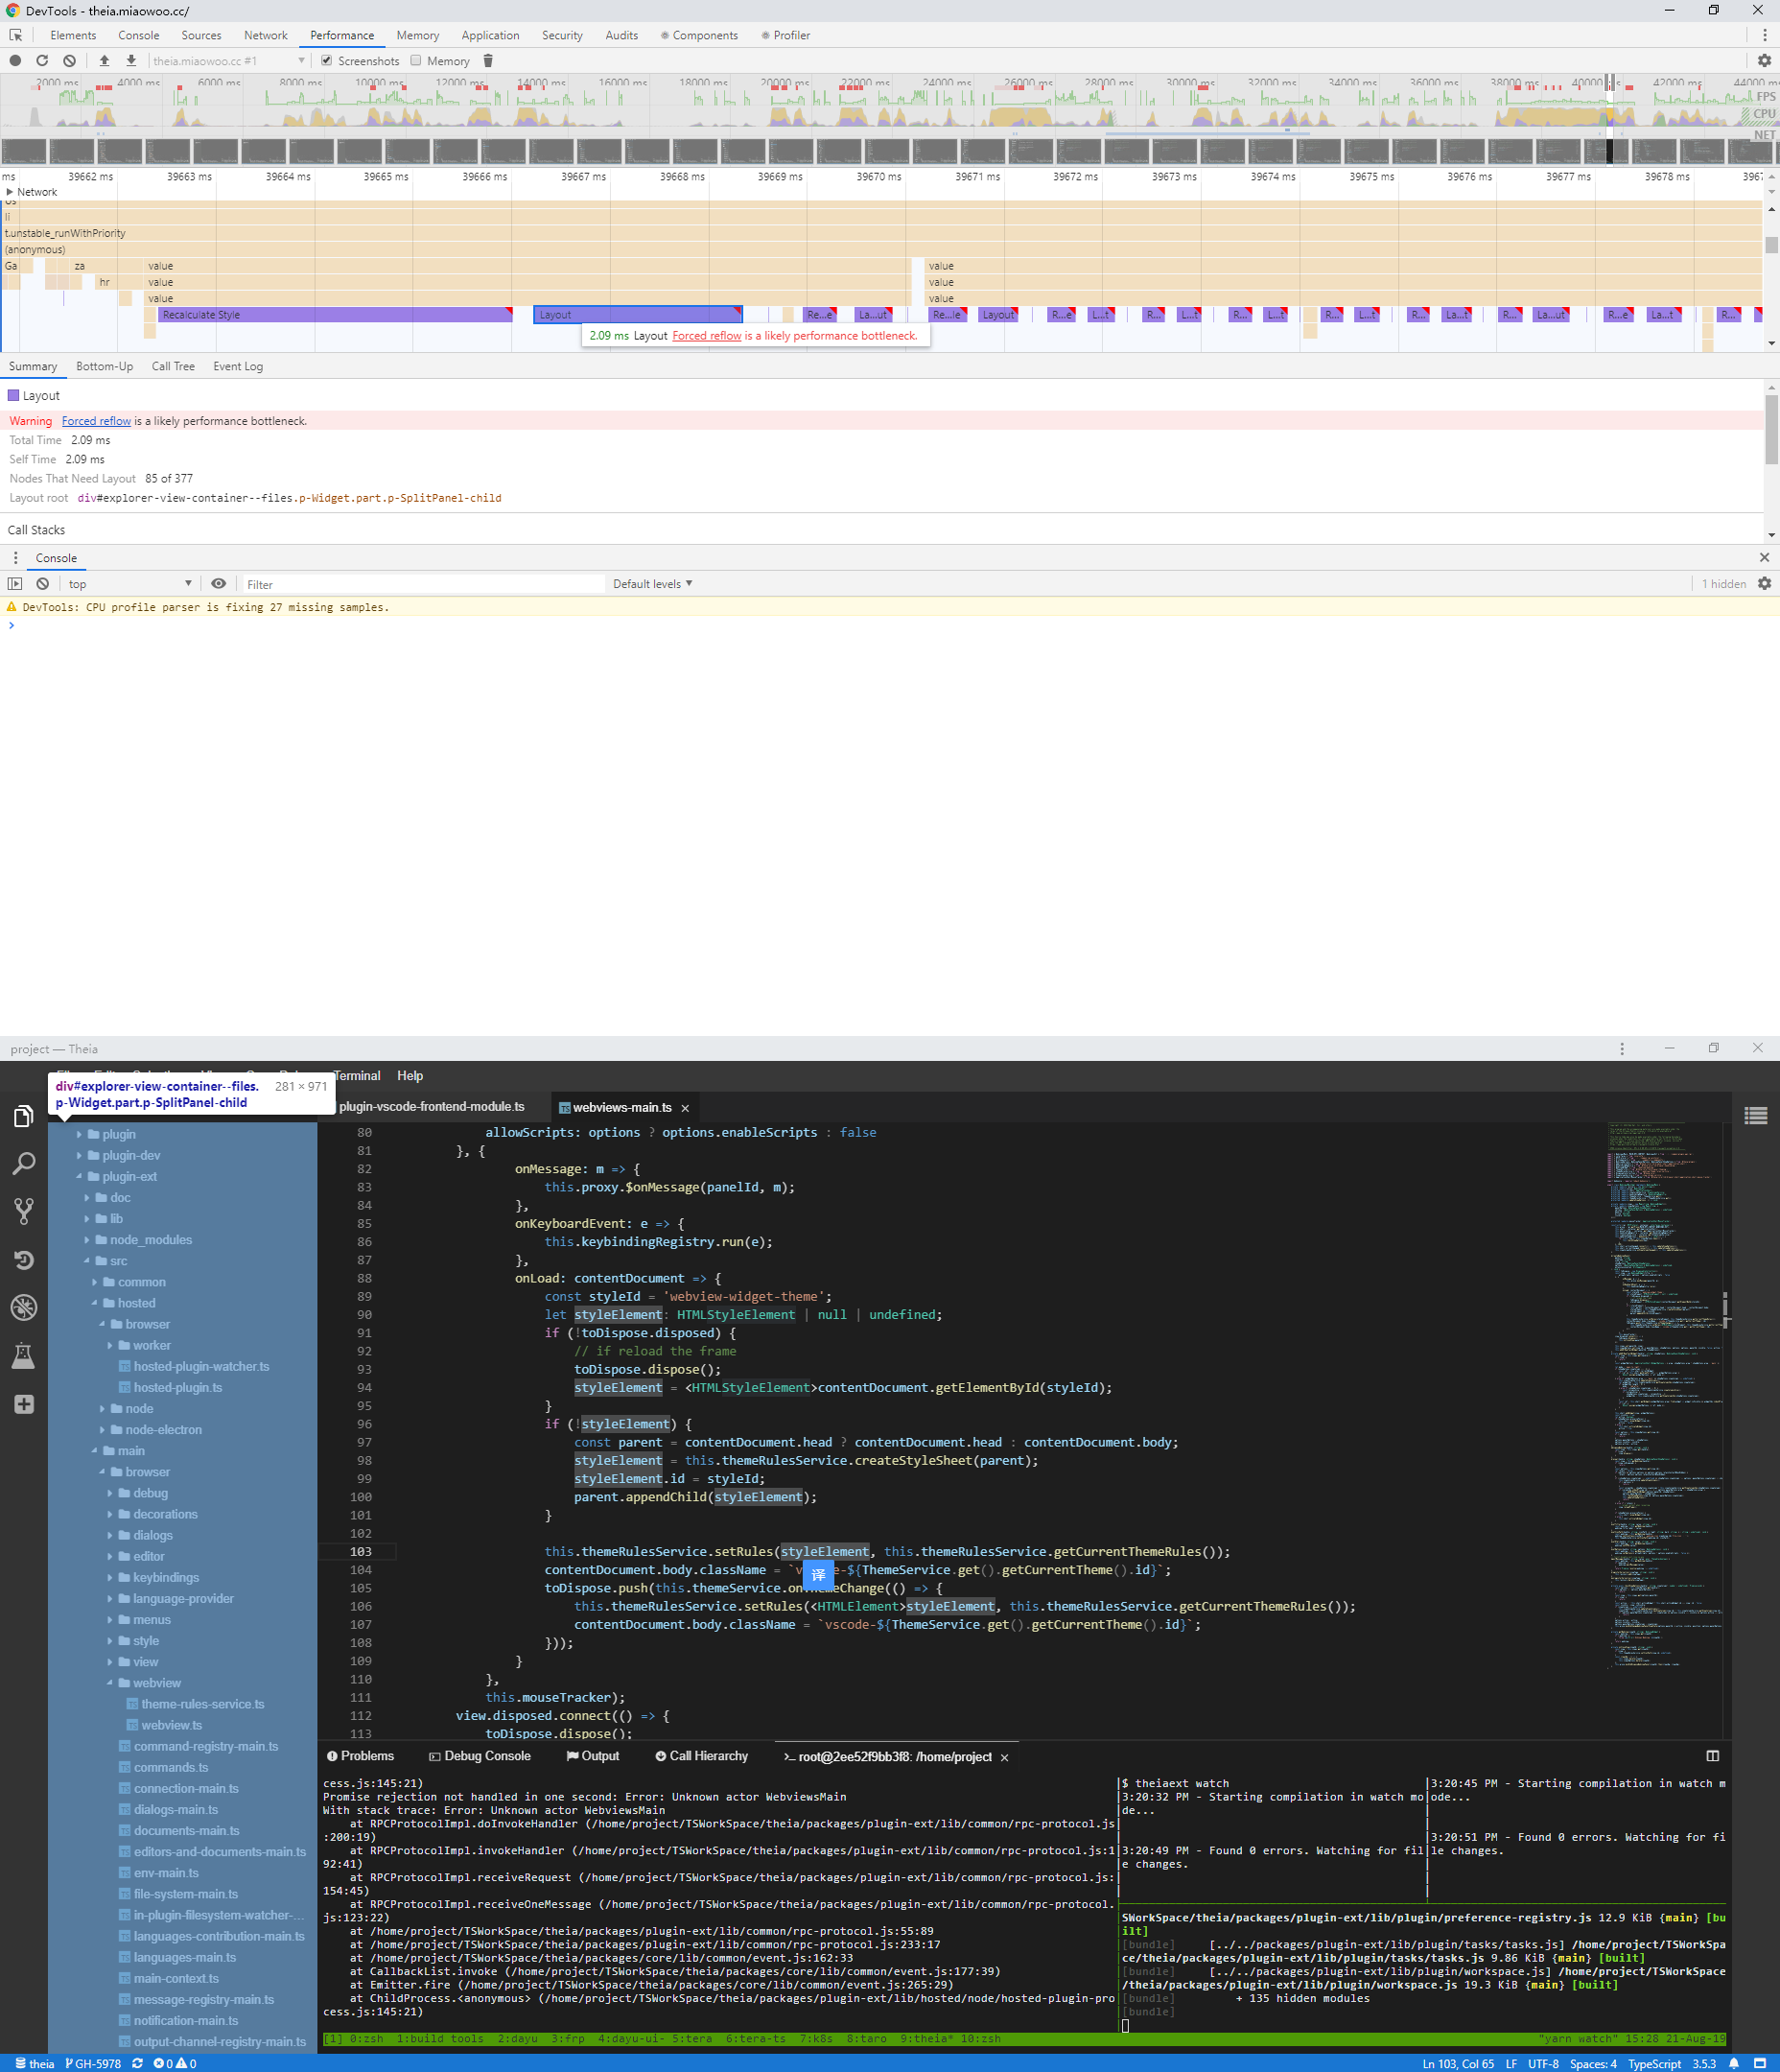Toggle the live expression eye icon in Console
The width and height of the screenshot is (1780, 2072).
[218, 583]
